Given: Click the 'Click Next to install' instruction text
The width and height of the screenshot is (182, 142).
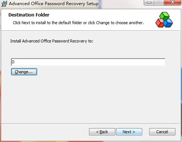Looking at the screenshot, I should [x=78, y=23].
